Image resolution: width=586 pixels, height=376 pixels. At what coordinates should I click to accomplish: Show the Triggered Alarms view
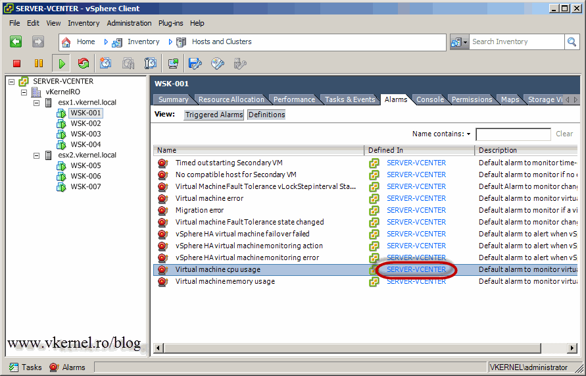pyautogui.click(x=214, y=115)
